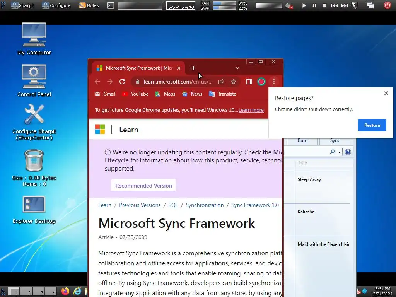Stop media with the stop button
The image size is (396, 297).
click(324, 5)
